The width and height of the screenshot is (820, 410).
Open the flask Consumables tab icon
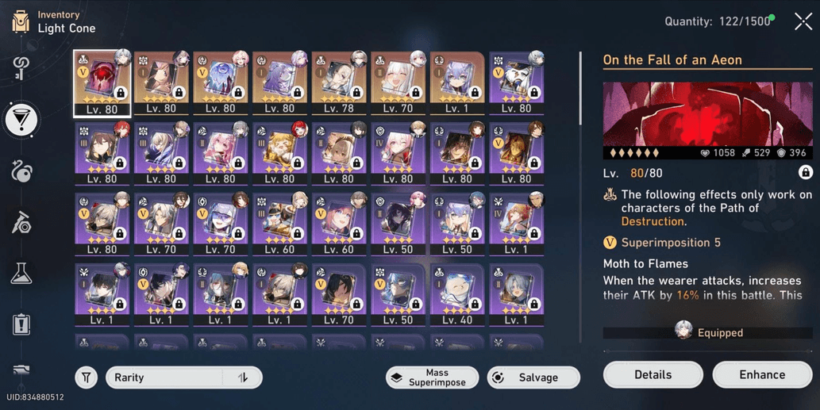(x=21, y=273)
